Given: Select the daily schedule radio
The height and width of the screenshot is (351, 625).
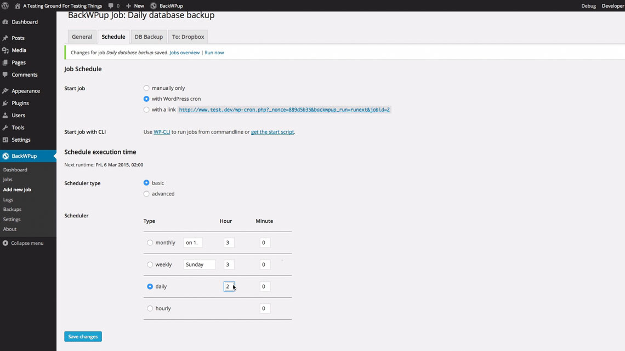Looking at the screenshot, I should coord(150,286).
